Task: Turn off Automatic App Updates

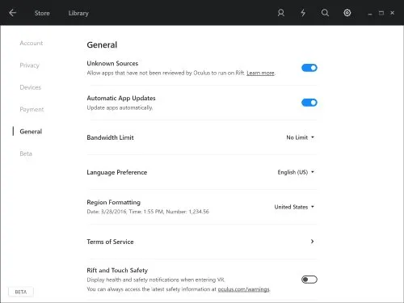Action: (x=309, y=103)
